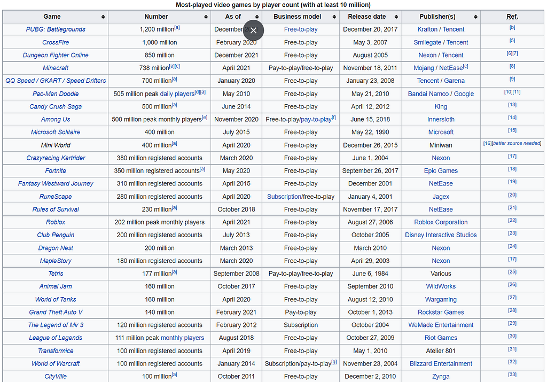This screenshot has height=382, width=547.
Task: Open the Smilegate publisher link
Action: [x=427, y=42]
